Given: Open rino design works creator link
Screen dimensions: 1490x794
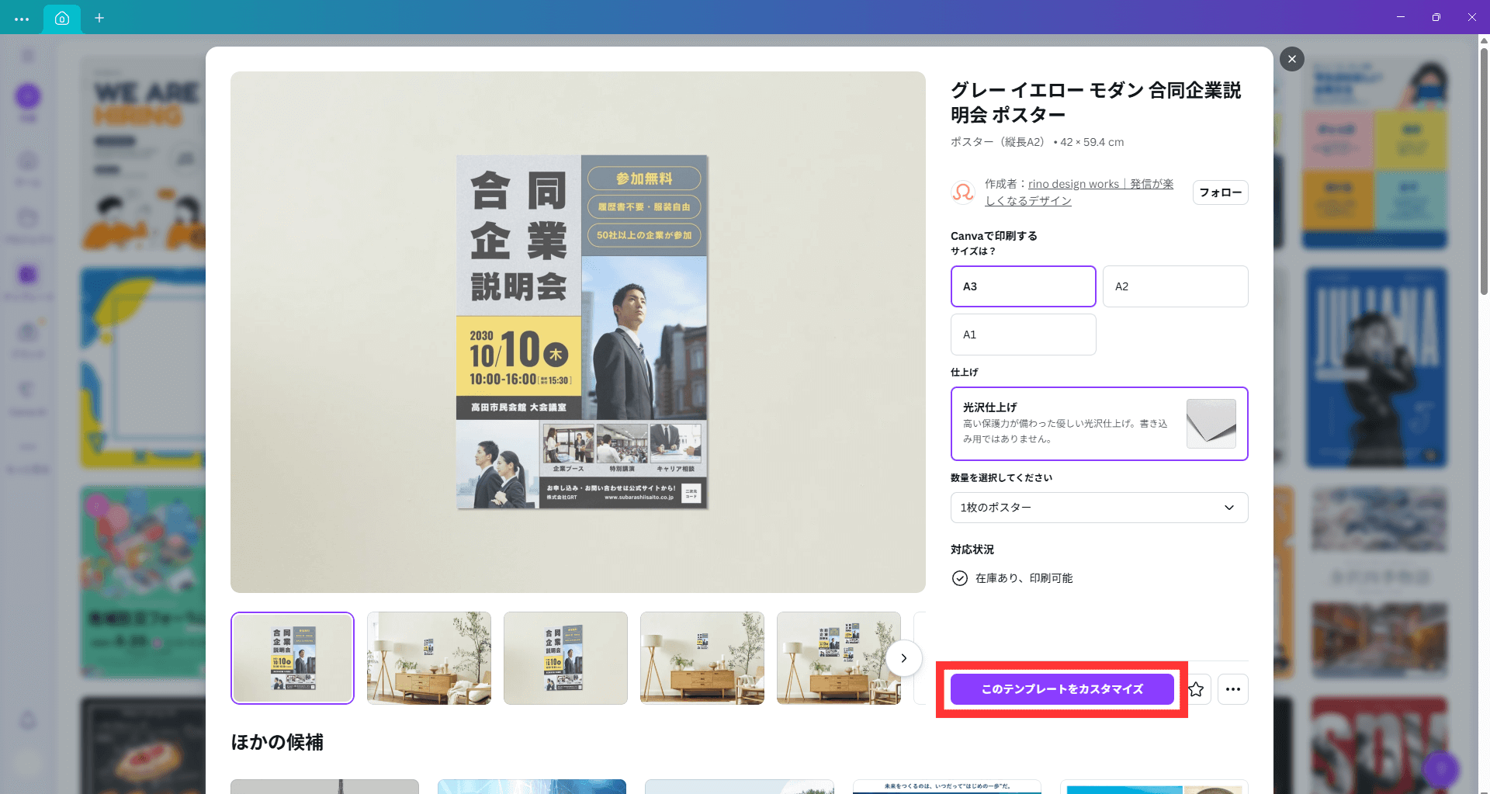Looking at the screenshot, I should [1073, 184].
